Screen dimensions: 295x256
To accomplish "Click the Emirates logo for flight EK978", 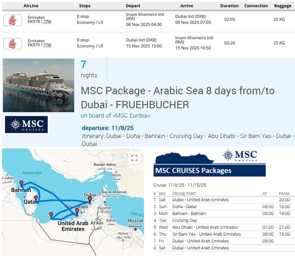I will 12,20.
